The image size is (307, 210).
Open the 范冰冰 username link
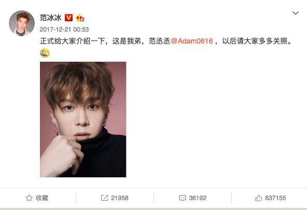pos(51,18)
